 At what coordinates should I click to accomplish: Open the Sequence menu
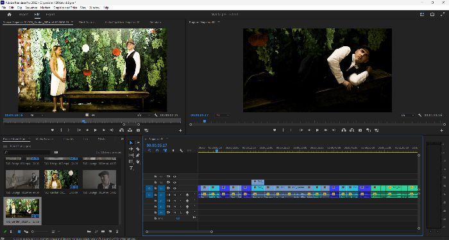click(31, 8)
